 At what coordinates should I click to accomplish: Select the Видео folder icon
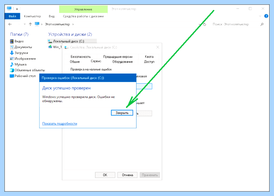(11, 41)
